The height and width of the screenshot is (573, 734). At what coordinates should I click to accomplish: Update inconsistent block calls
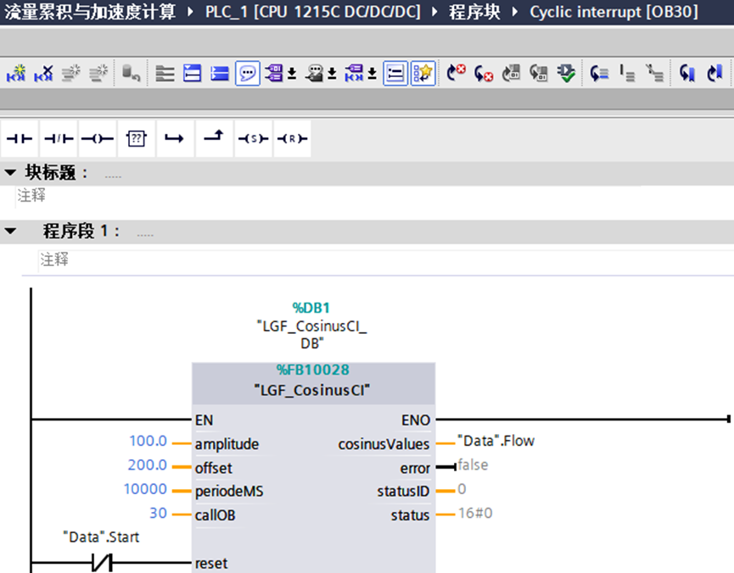point(511,73)
